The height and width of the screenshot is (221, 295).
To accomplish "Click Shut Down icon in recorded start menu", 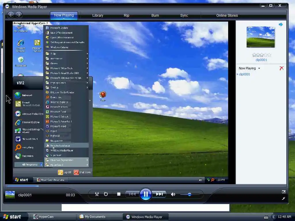I will pyautogui.click(x=76, y=172).
